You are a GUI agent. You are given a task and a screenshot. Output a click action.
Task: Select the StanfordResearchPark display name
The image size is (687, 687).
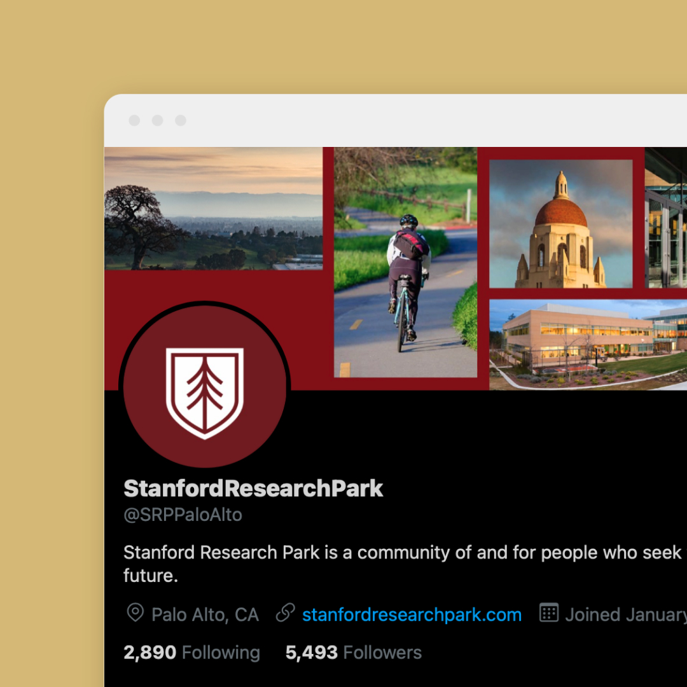[x=253, y=488]
